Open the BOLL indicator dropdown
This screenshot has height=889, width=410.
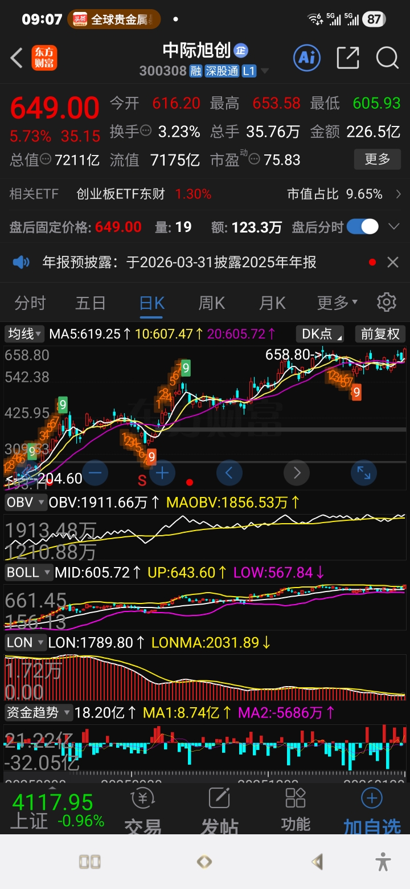pos(28,572)
